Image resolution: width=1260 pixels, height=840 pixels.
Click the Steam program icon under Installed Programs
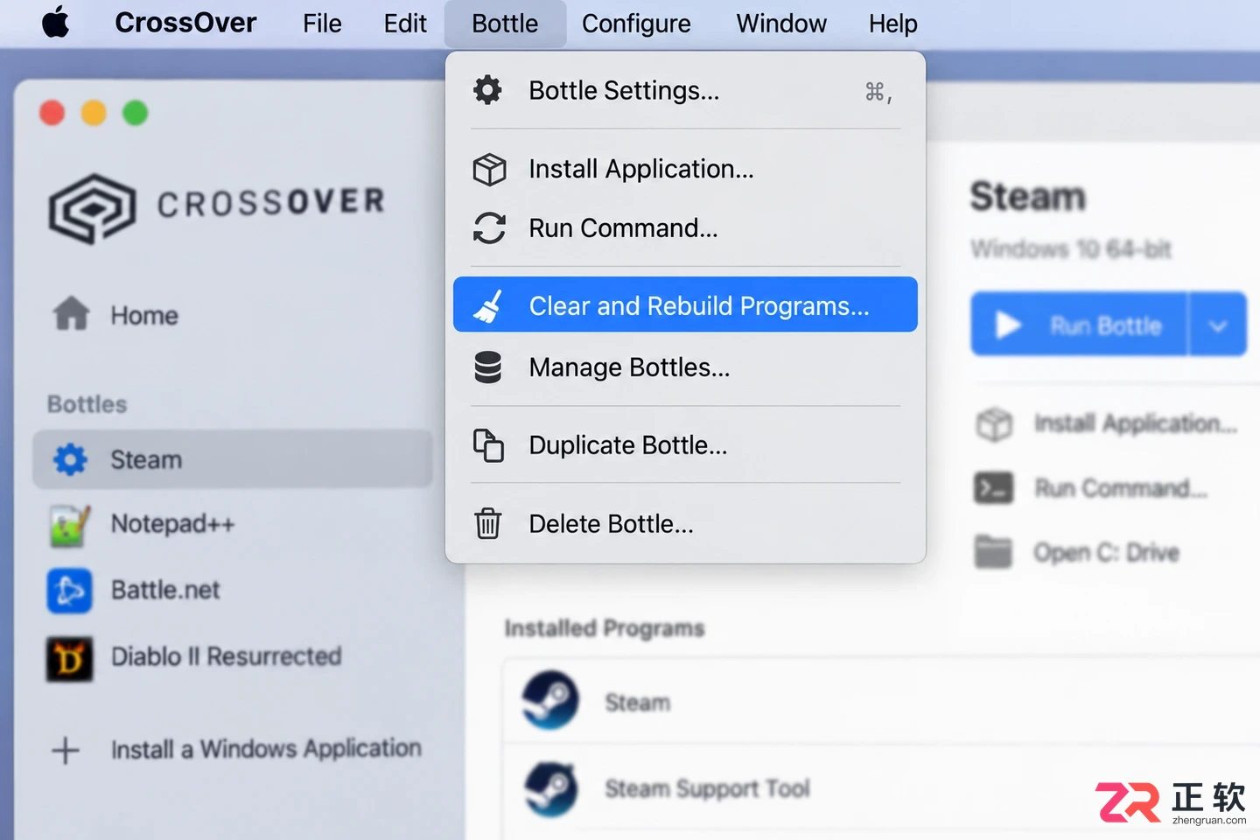click(550, 700)
